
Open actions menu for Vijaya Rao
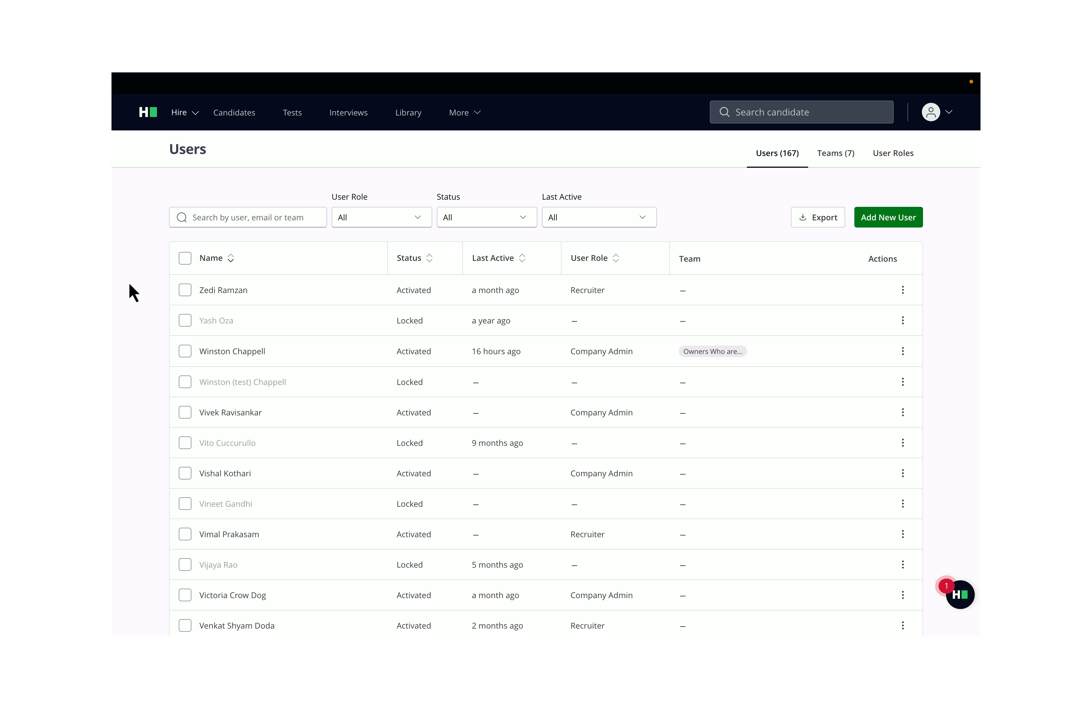[x=903, y=564]
